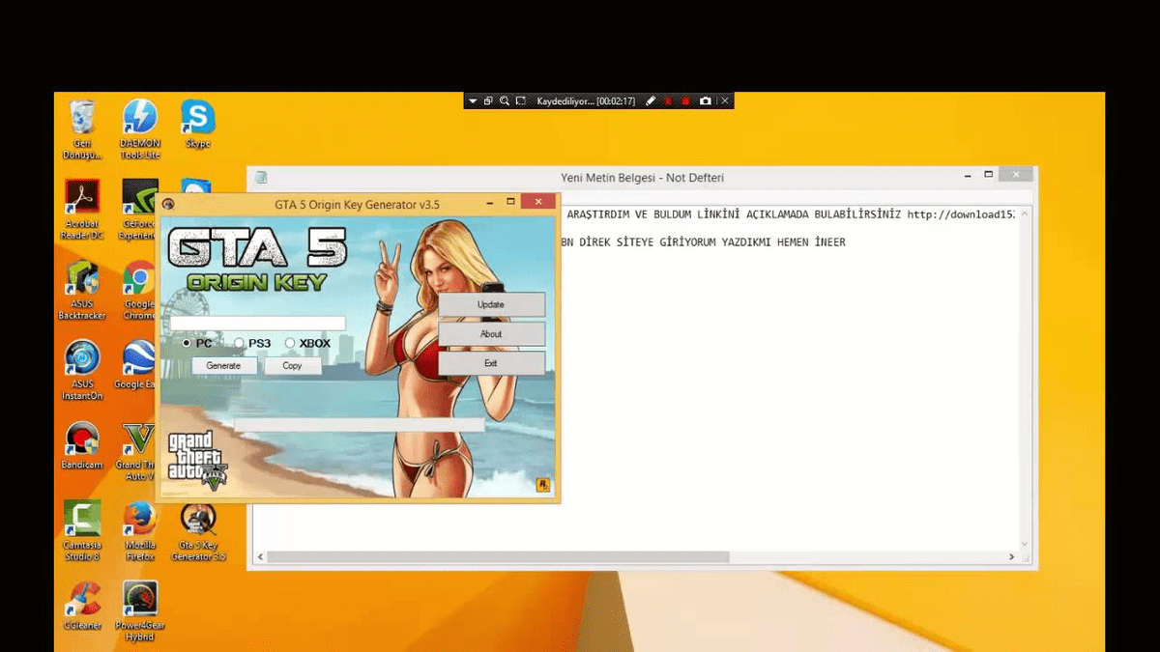Activate the pencil drawing tool on recording bar
This screenshot has height=652, width=1160.
651,100
